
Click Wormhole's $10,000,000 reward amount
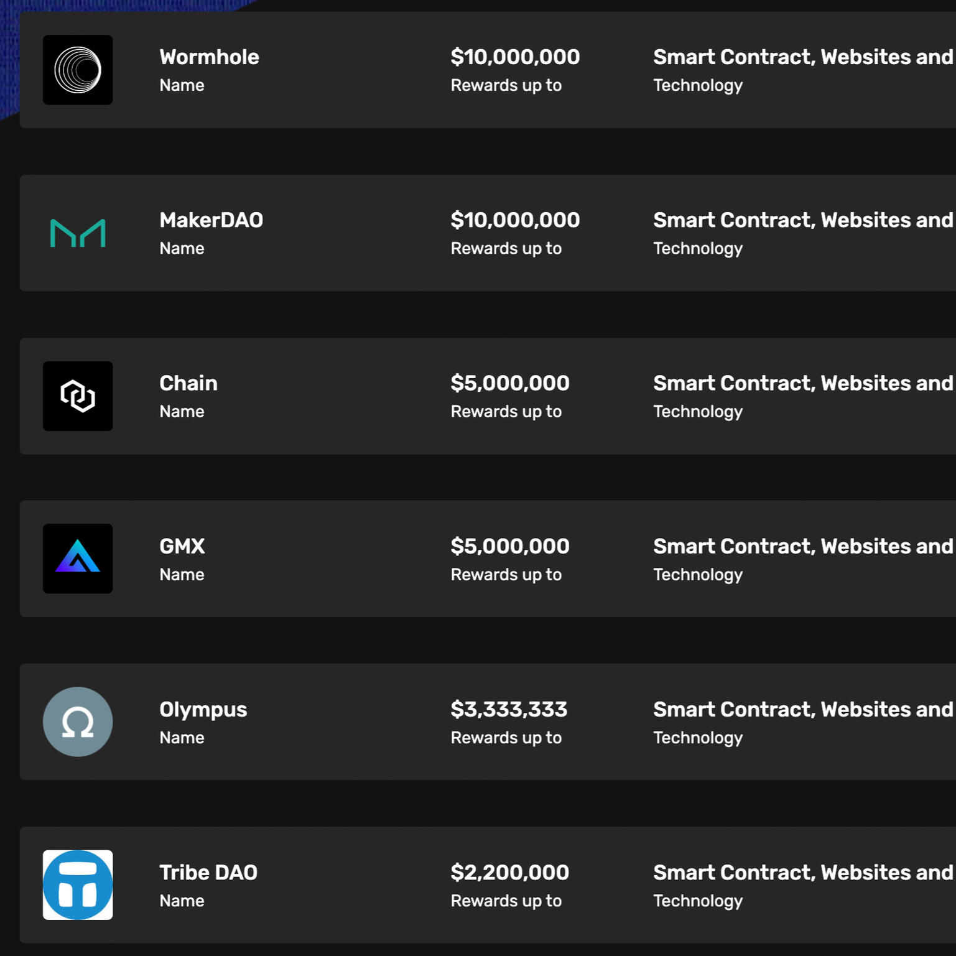[x=515, y=57]
